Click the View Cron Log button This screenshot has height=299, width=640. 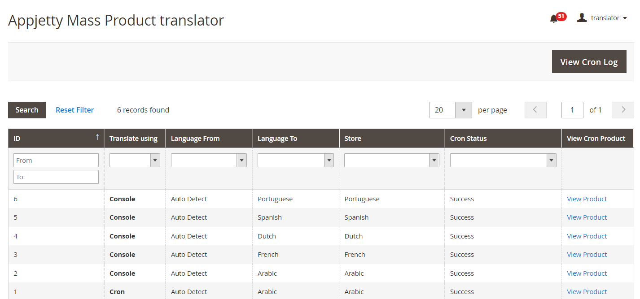coord(589,62)
